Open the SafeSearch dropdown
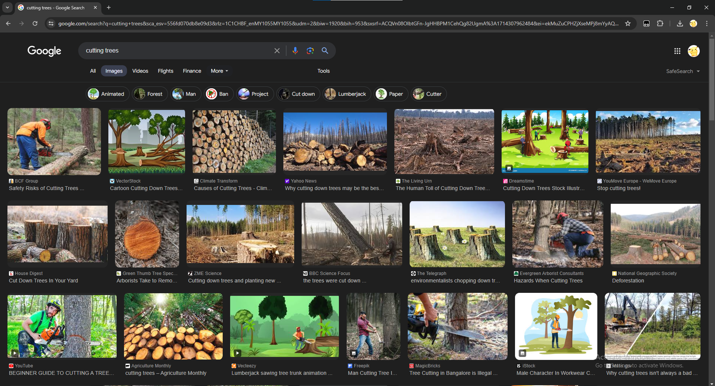715x386 pixels. click(683, 71)
